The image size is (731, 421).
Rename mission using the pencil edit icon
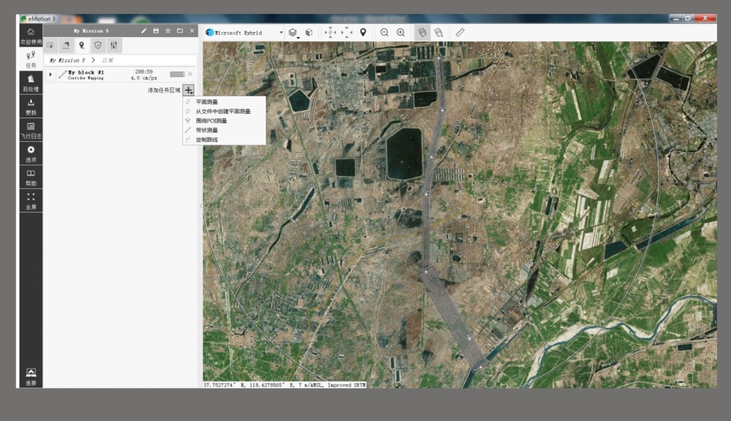pos(144,31)
